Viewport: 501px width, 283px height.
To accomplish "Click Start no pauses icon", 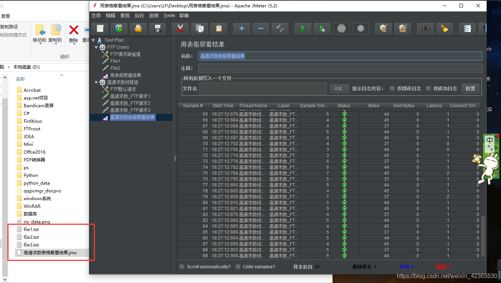I will coord(322,28).
